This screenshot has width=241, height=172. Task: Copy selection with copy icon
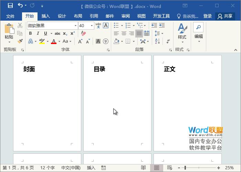[20, 33]
